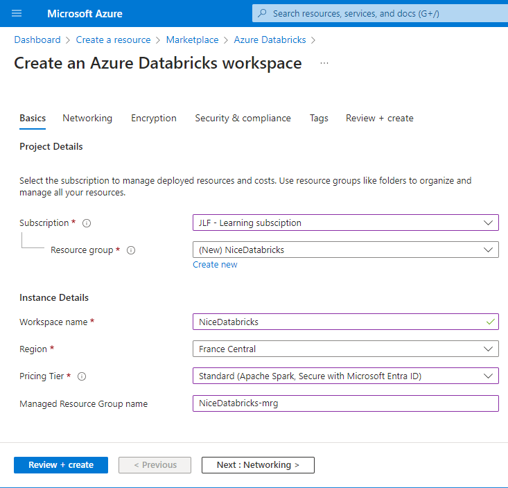This screenshot has height=488, width=508.
Task: Focus the Search resources search box
Action: tap(380, 13)
